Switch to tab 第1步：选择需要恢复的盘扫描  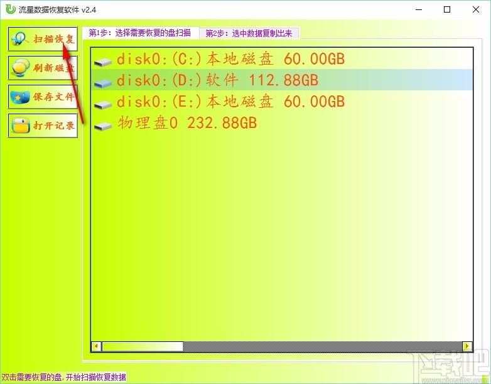(140, 33)
